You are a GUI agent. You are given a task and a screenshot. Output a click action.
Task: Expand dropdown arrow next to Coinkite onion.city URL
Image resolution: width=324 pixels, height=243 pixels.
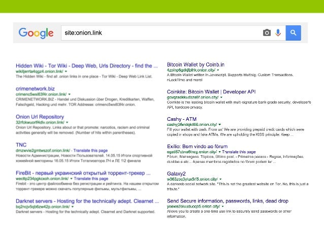(x=221, y=97)
